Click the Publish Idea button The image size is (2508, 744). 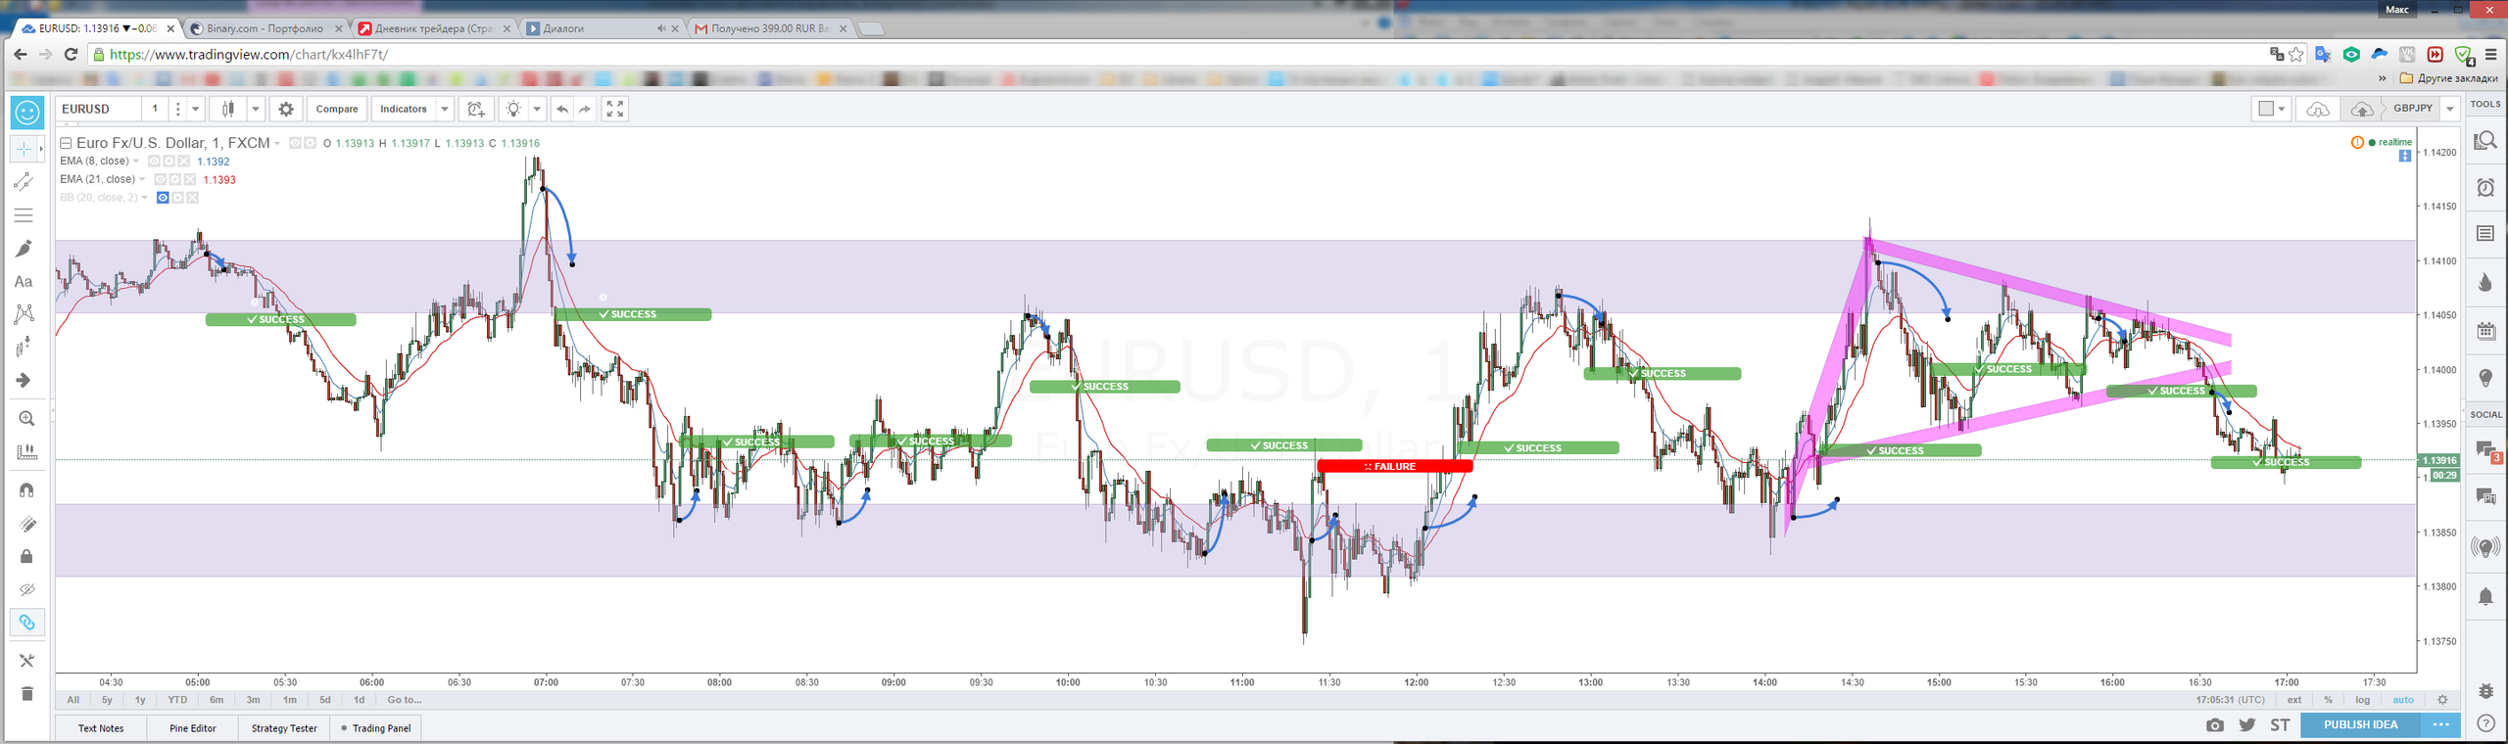(x=2360, y=725)
